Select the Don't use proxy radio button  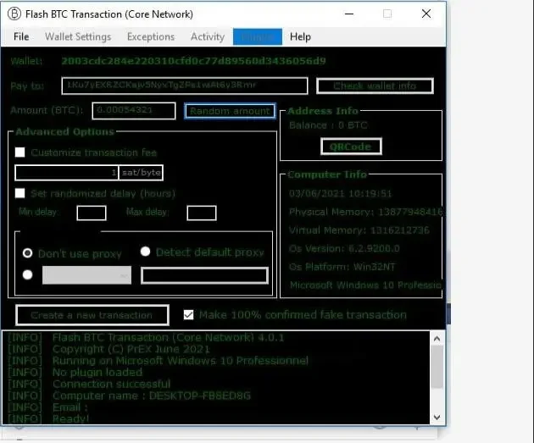[28, 253]
